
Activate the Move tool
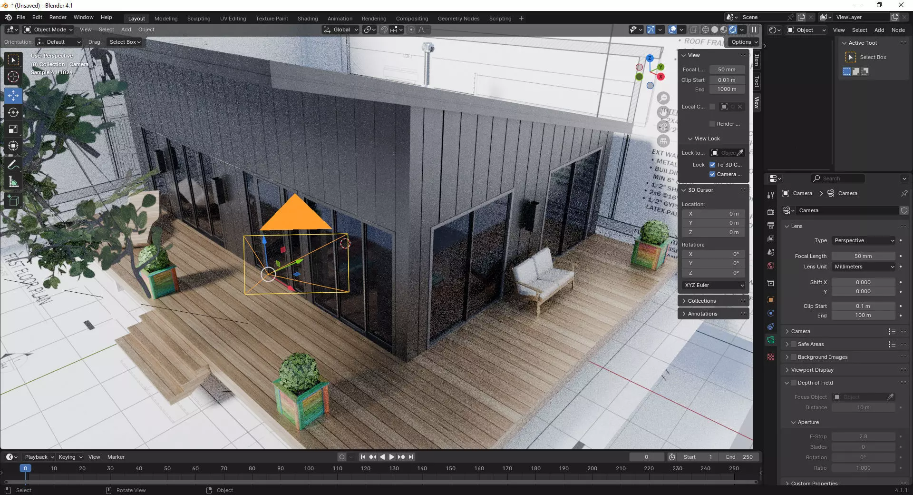tap(13, 95)
